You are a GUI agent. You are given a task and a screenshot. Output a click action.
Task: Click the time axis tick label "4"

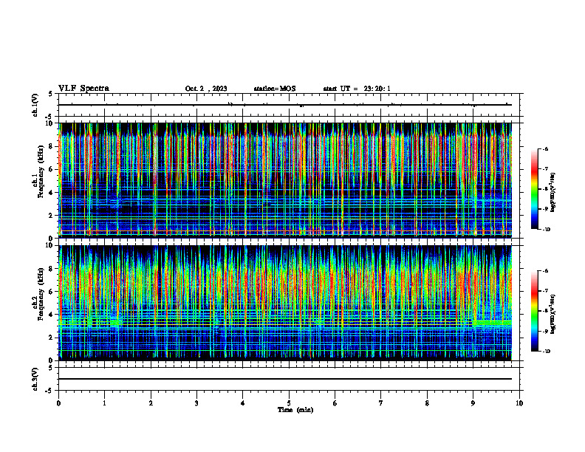[243, 403]
